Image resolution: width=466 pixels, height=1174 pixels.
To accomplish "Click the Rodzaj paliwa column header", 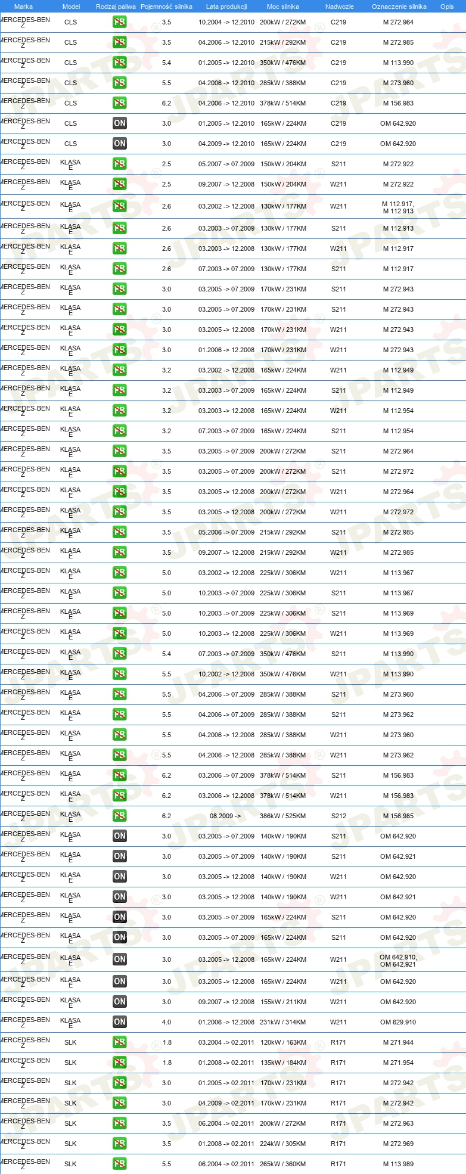I will [116, 7].
